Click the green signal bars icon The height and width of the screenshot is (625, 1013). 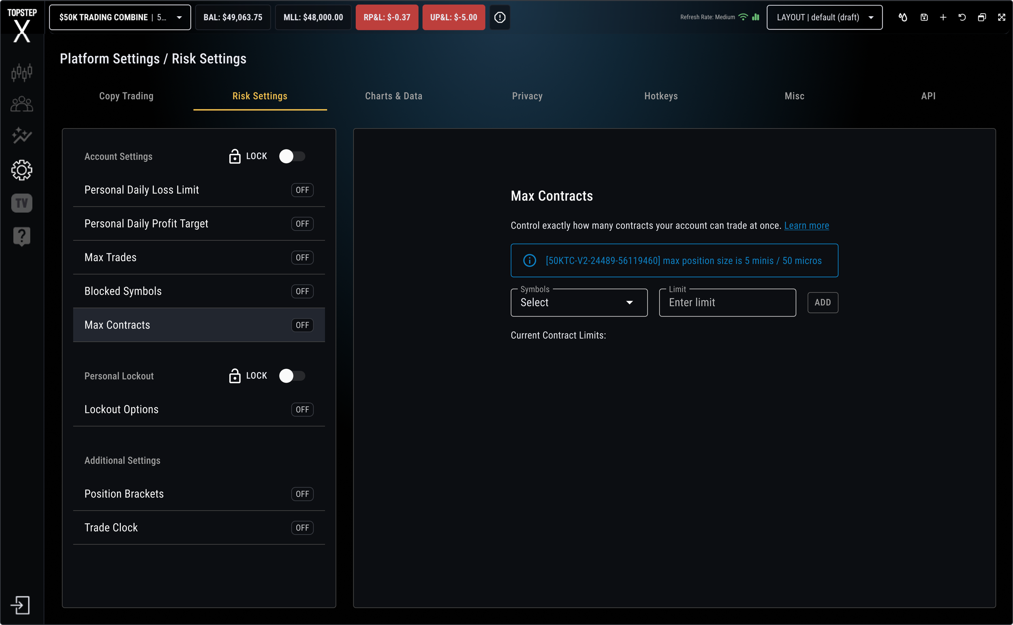point(756,17)
